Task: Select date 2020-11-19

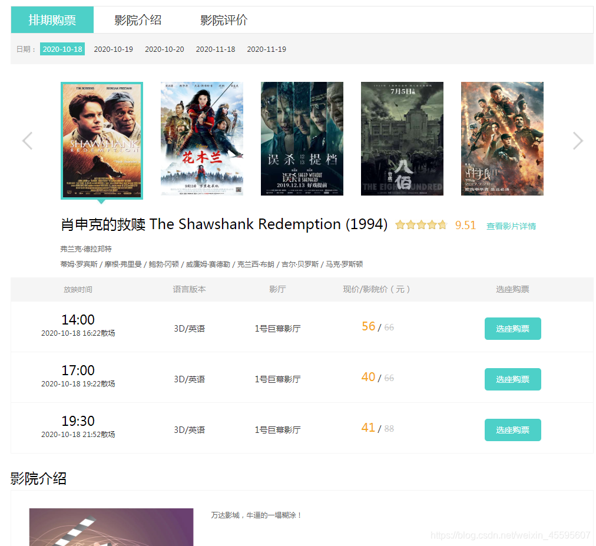Action: tap(266, 49)
